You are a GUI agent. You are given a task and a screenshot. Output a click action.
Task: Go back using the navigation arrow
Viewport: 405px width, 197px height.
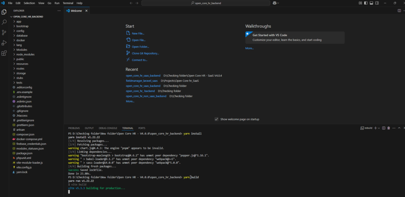(131, 3)
